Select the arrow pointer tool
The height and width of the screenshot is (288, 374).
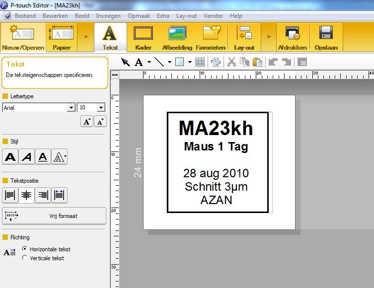point(126,62)
